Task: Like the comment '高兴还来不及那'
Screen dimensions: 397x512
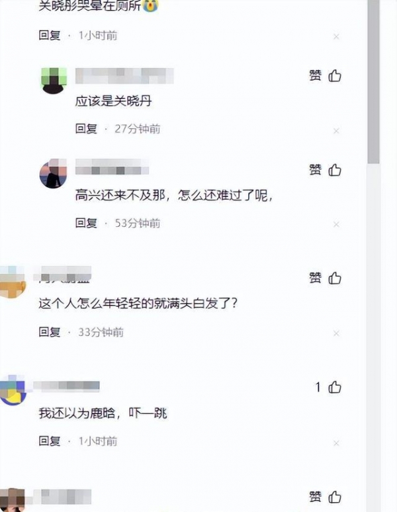Action: 335,170
